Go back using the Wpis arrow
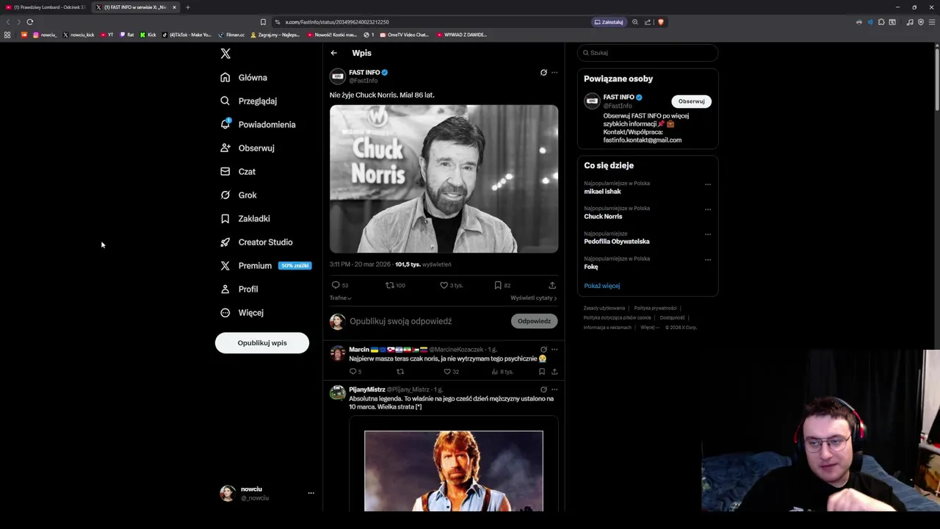Image resolution: width=940 pixels, height=529 pixels. 333,53
